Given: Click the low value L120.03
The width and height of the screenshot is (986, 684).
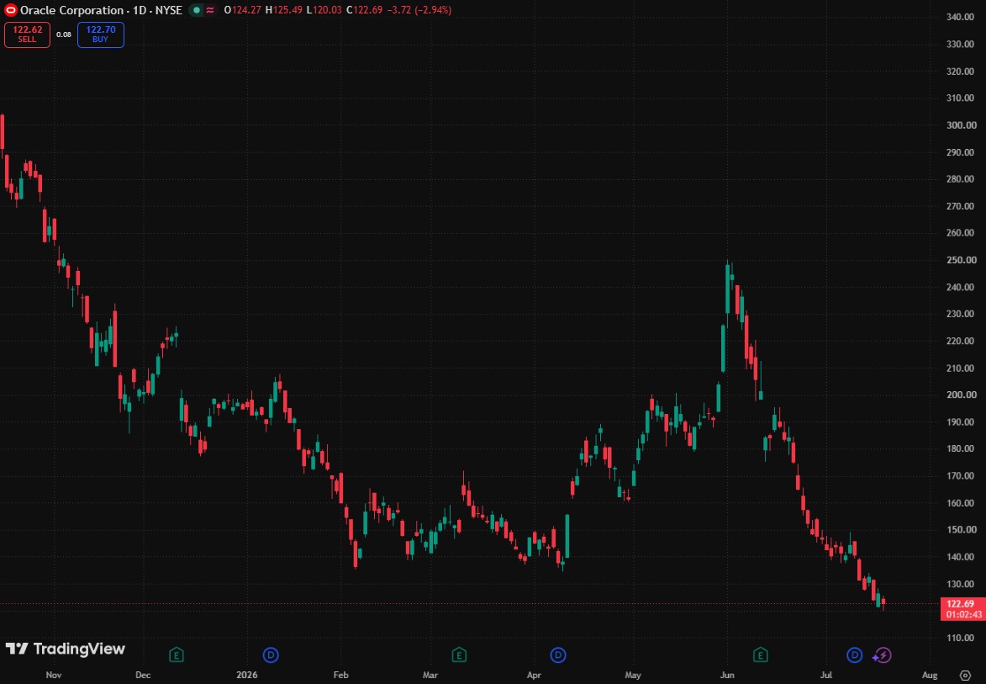Looking at the screenshot, I should coord(324,10).
